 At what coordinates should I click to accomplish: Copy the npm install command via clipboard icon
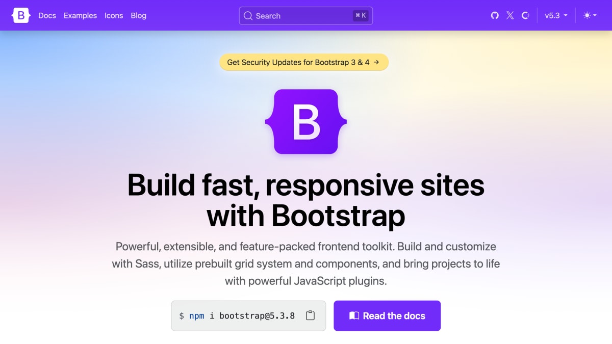(310, 316)
